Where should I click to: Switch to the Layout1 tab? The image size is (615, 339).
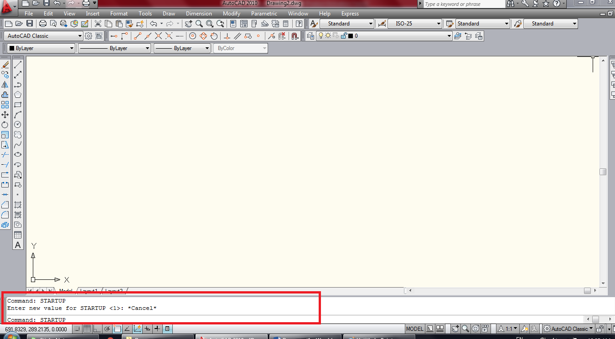click(x=88, y=291)
